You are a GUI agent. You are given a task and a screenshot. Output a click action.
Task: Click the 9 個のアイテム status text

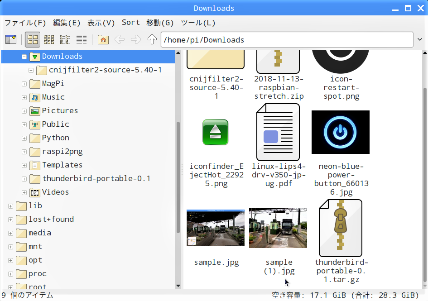(27, 295)
